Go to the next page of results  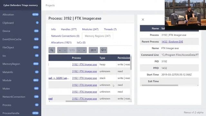[x=79, y=50]
